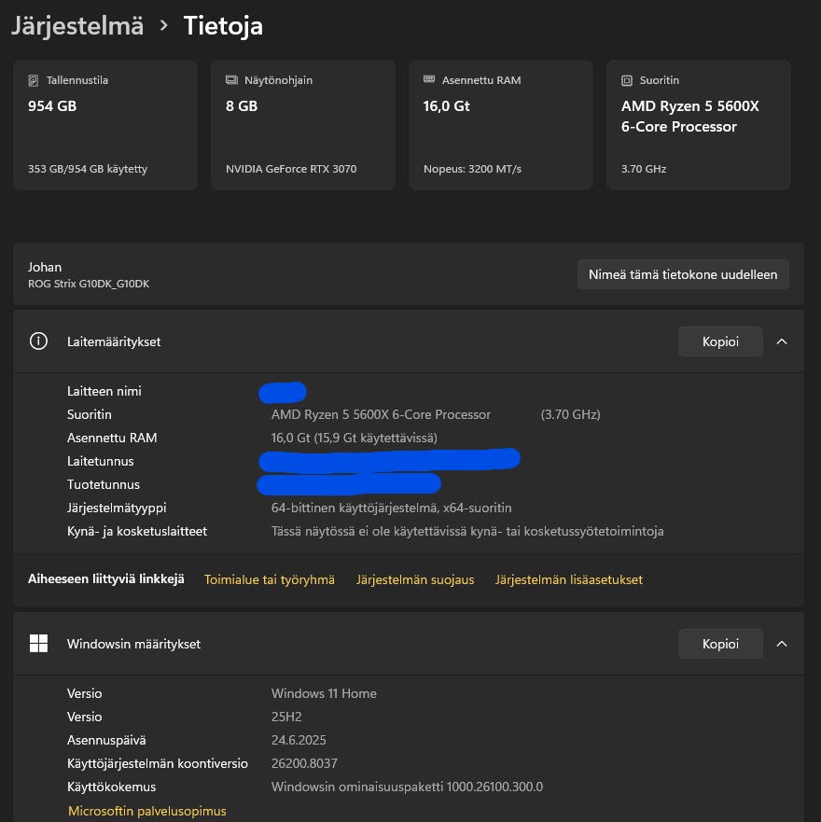Open the 954 GB storage card
This screenshot has width=821, height=822.
105,125
